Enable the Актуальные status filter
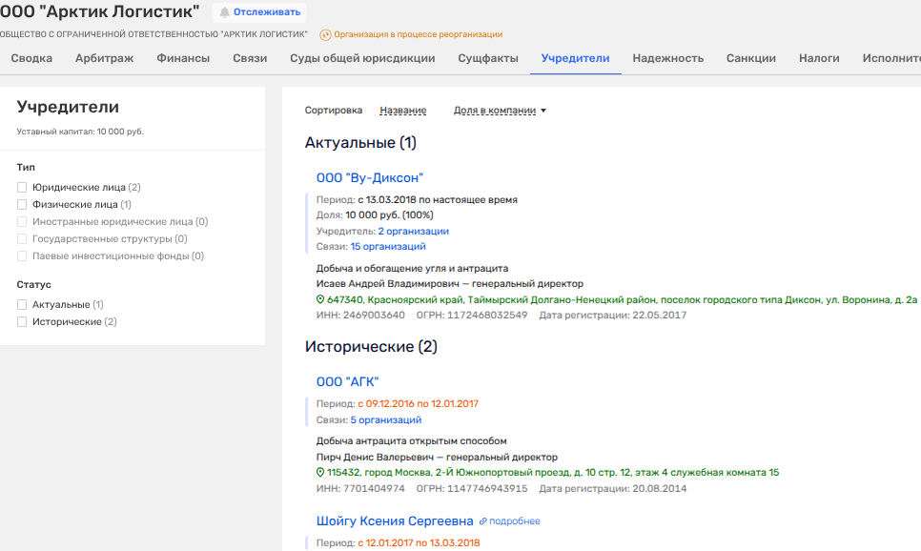This screenshot has width=921, height=551. tap(22, 305)
